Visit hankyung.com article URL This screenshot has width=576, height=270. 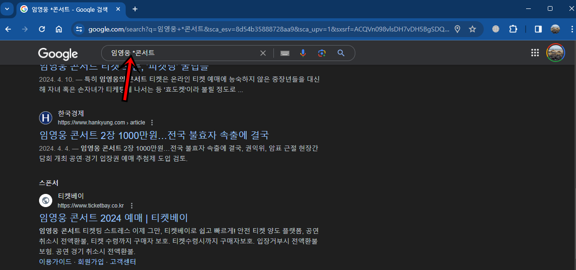click(101, 123)
